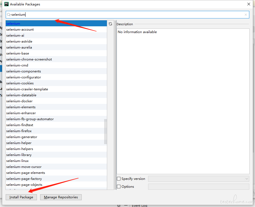Select selenium-firefox package
Screen dimensions: 255x207
coord(56,131)
